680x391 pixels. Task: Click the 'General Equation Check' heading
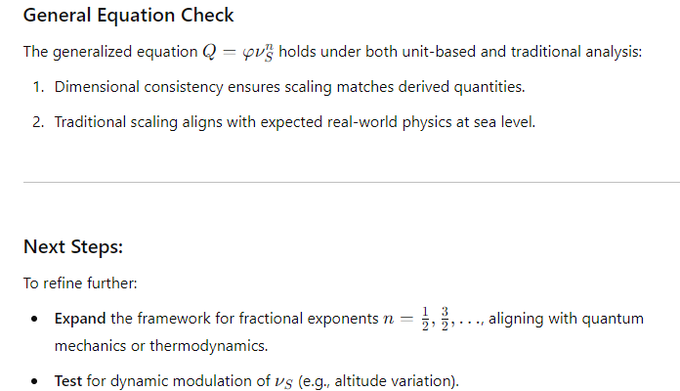point(128,16)
